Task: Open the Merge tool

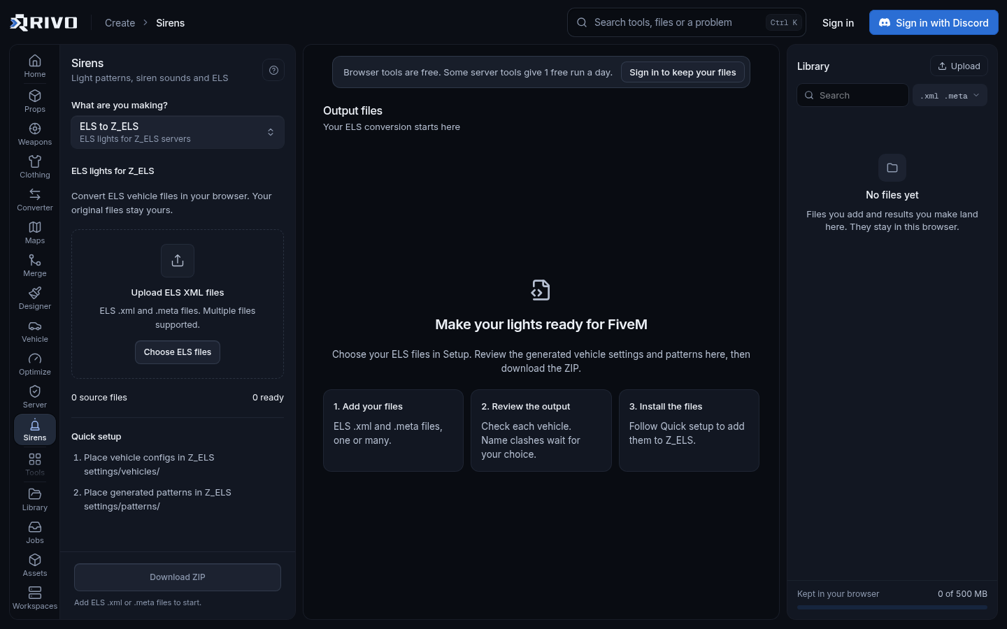Action: coord(35,266)
